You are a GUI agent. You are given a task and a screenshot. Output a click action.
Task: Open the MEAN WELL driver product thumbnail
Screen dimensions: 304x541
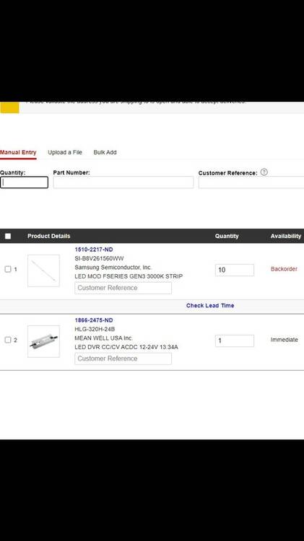point(43,341)
